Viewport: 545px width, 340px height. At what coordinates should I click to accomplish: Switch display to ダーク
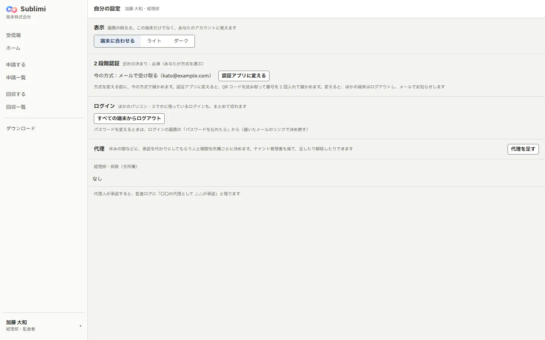181,41
